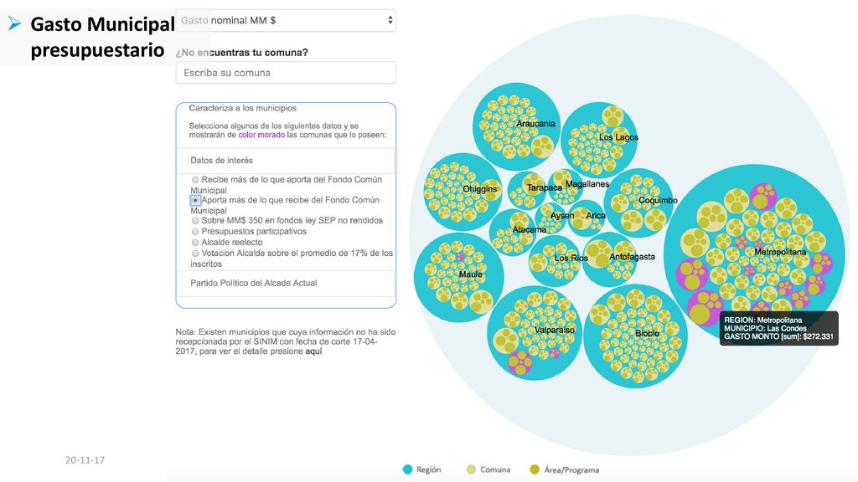This screenshot has width=858, height=482.
Task: Select the Valparaíso region bubble
Action: pyautogui.click(x=535, y=333)
